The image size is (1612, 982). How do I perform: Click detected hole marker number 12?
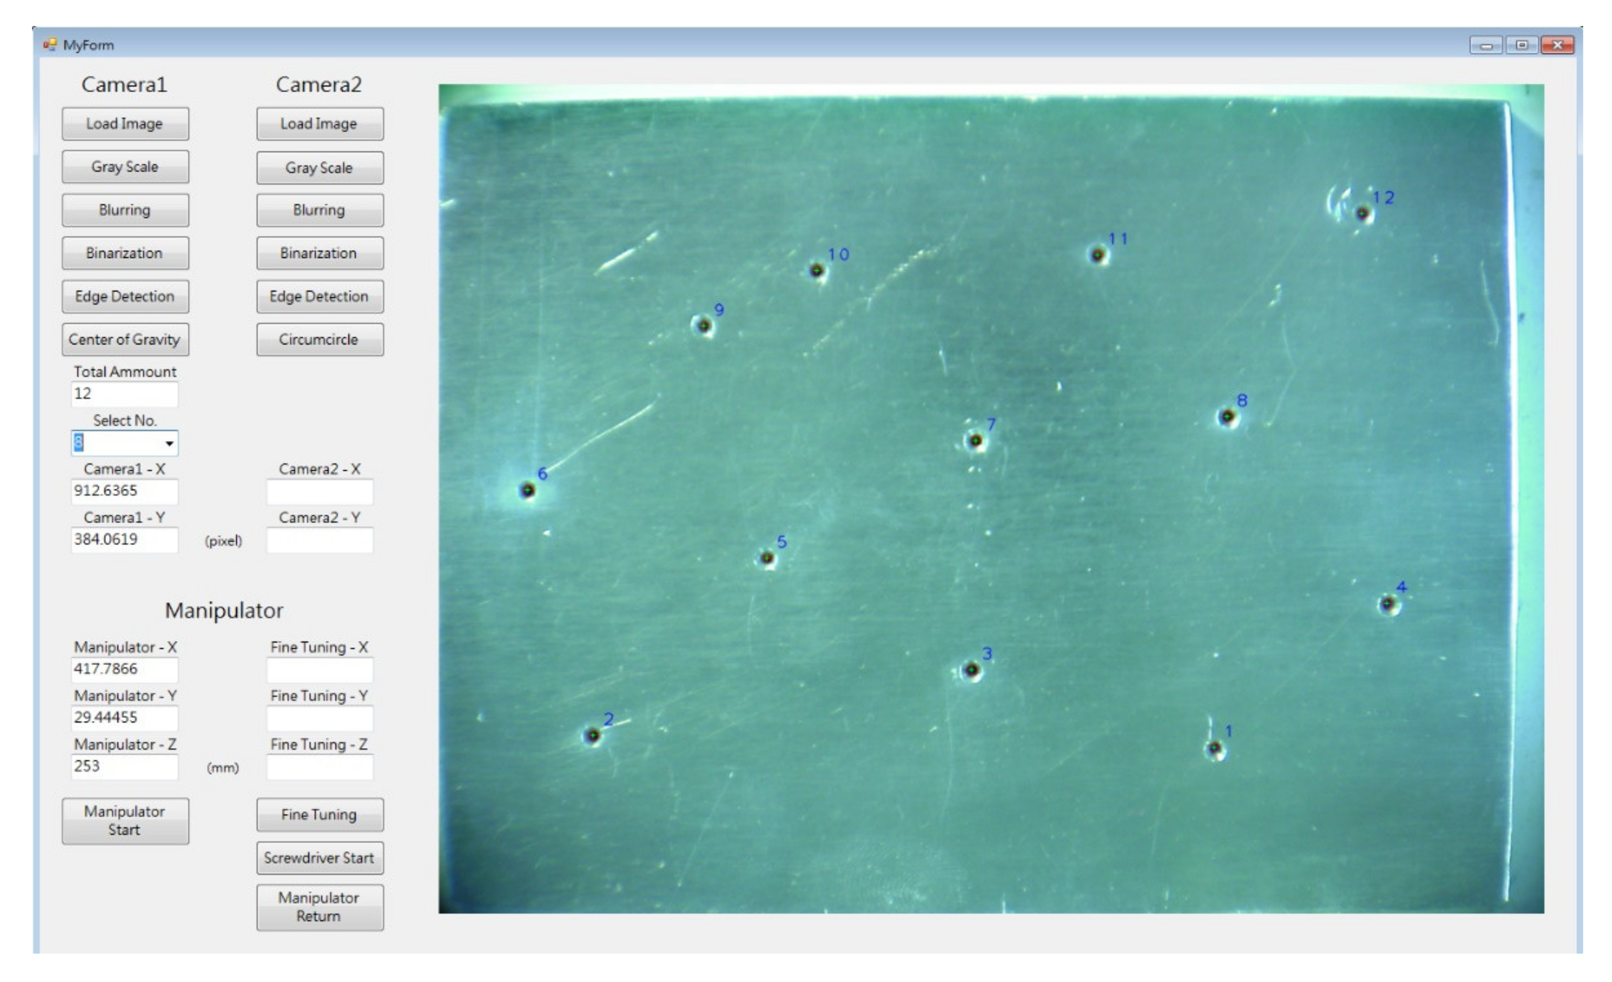[x=1363, y=213]
